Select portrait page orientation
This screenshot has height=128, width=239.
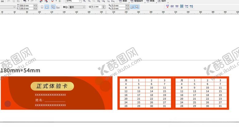point(42,7)
